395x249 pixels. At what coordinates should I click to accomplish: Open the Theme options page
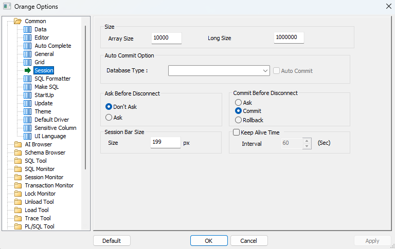[x=43, y=111]
